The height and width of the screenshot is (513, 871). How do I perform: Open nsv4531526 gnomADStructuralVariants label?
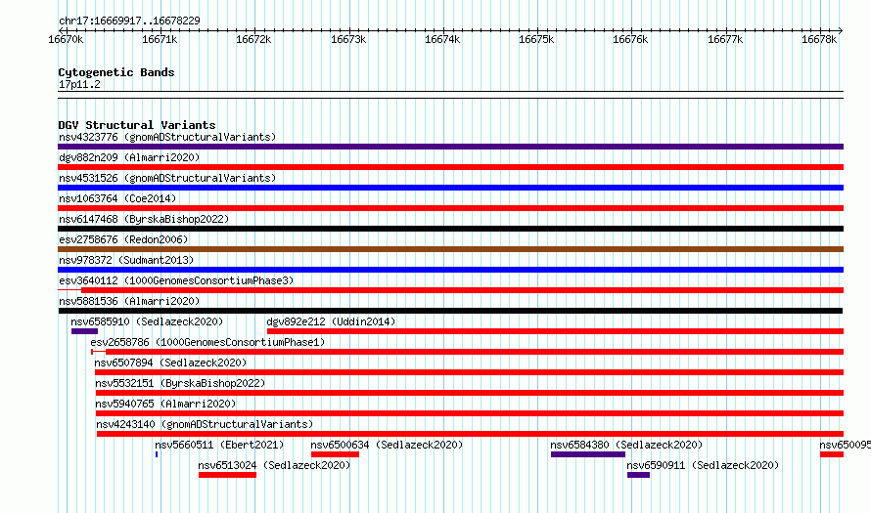click(x=167, y=178)
